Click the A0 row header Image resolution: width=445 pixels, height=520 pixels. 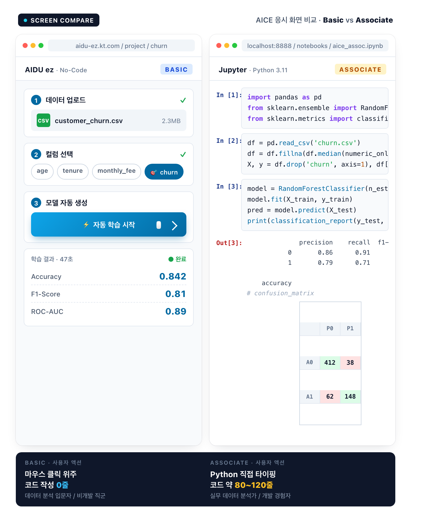(x=310, y=362)
